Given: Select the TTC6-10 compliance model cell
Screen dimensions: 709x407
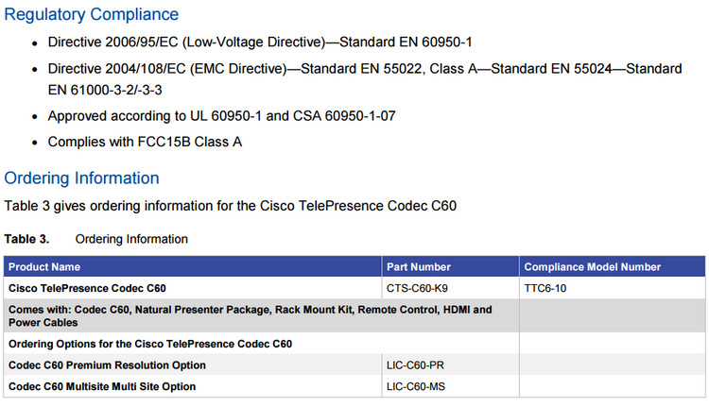Looking at the screenshot, I should point(545,288).
